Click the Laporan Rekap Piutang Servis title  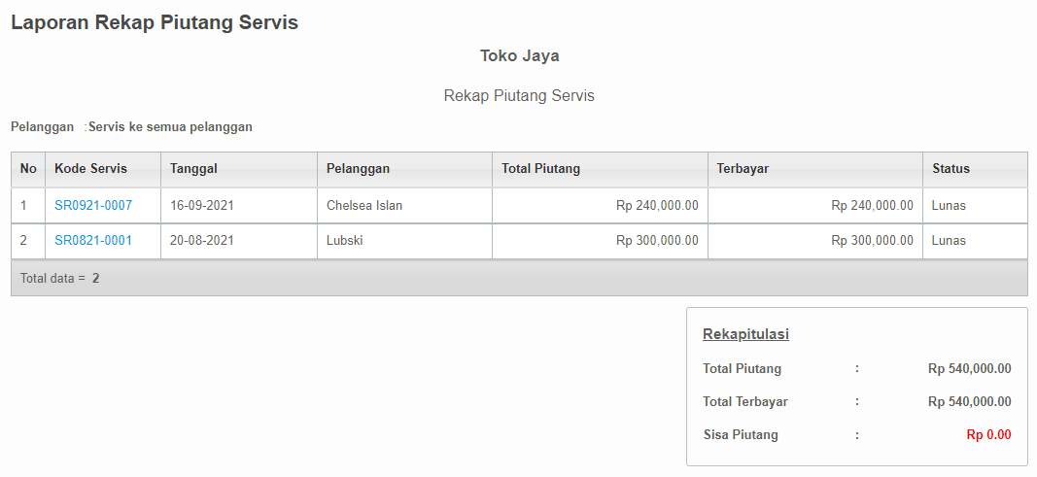click(155, 22)
